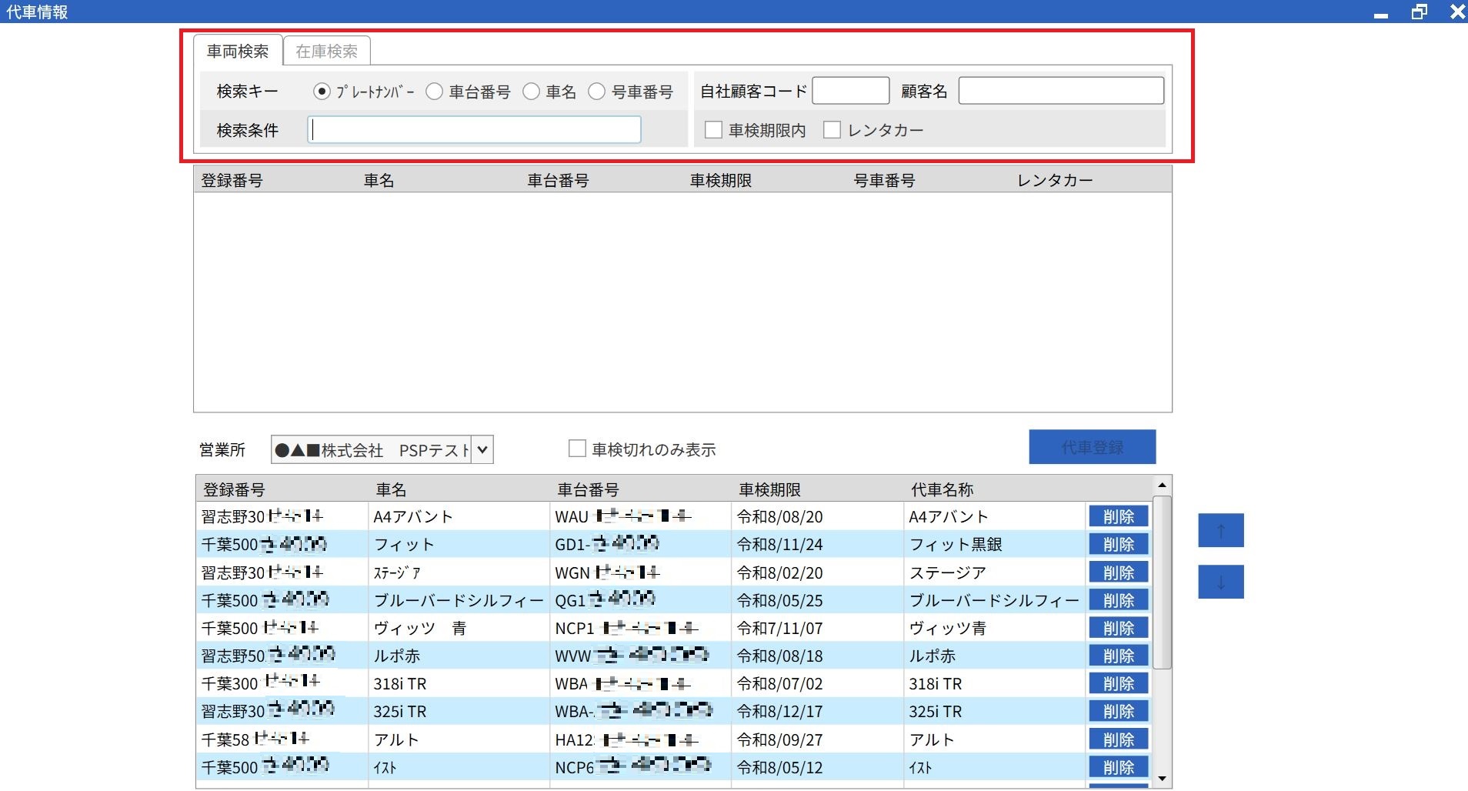This screenshot has width=1468, height=791.
Task: Click the 代車名称 column header
Action: coord(943,489)
